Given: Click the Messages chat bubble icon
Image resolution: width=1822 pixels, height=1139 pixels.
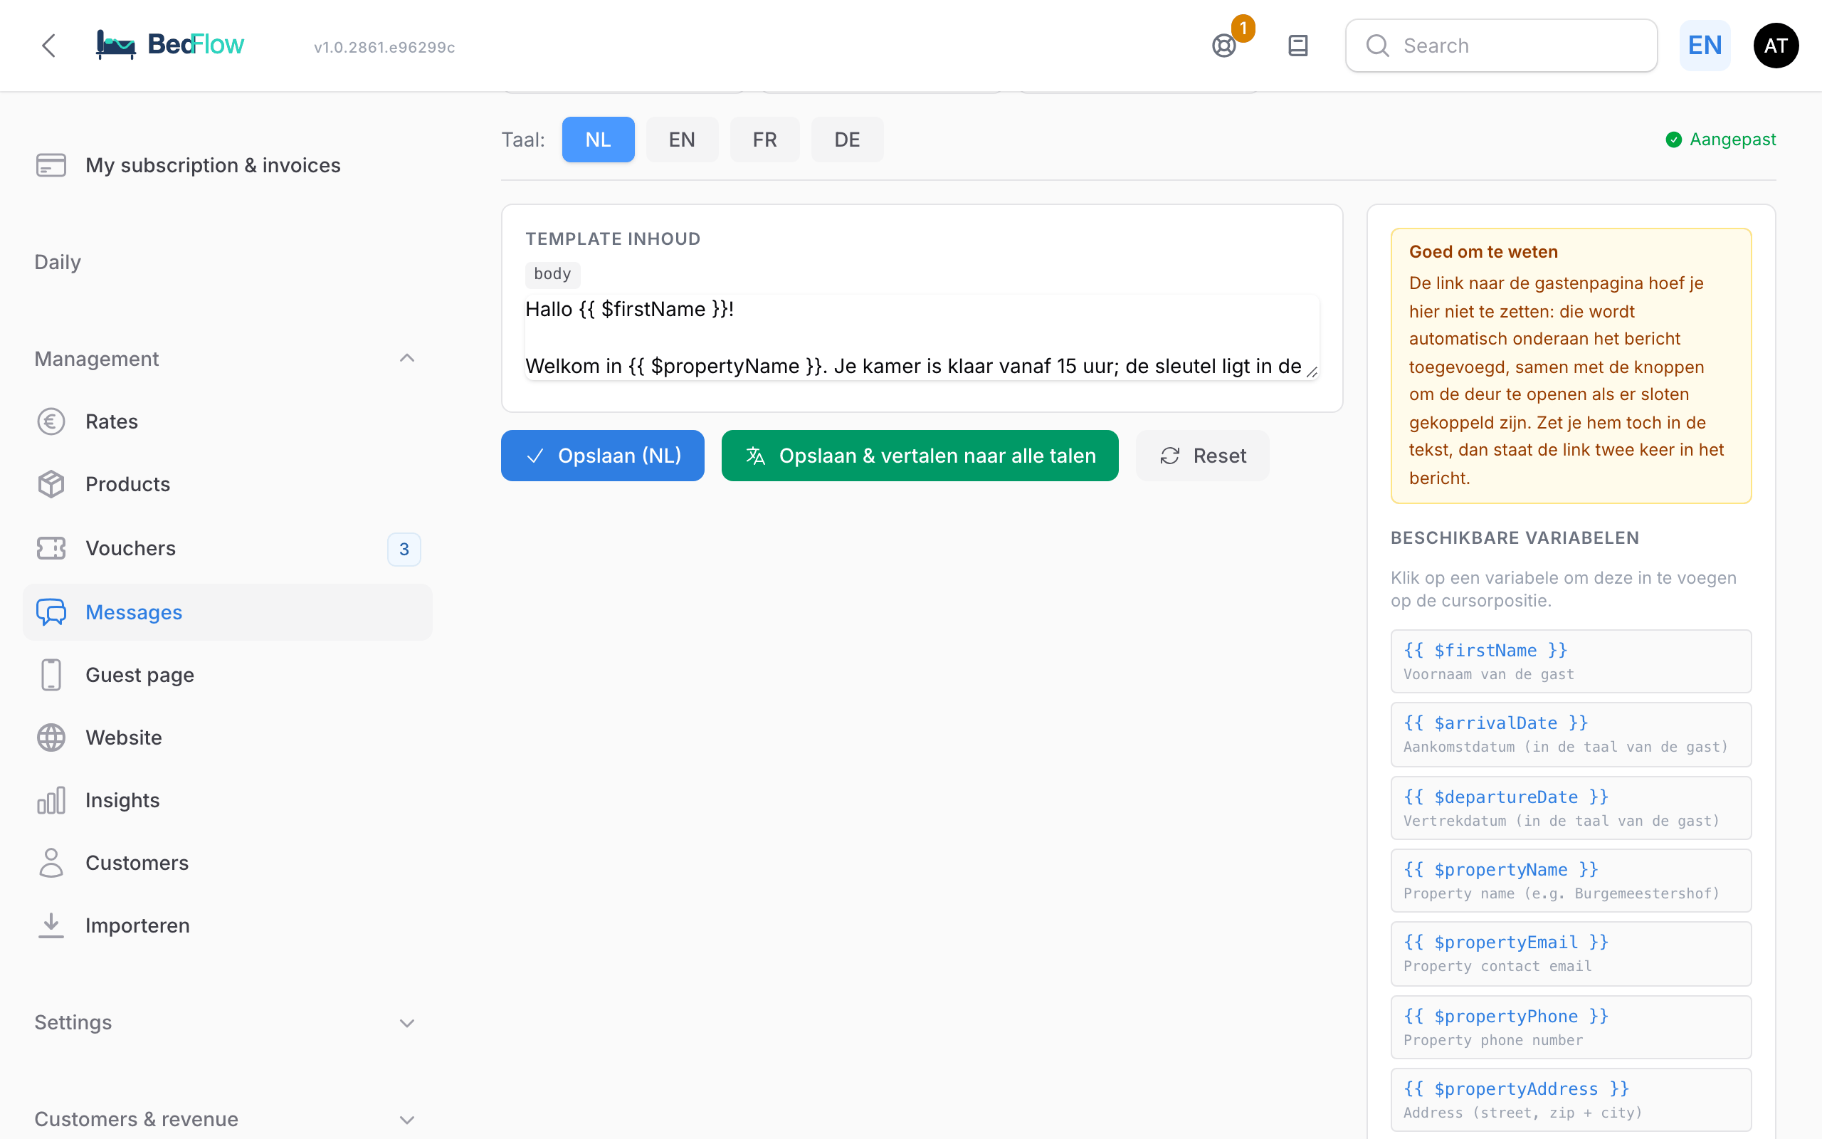Looking at the screenshot, I should pos(51,612).
